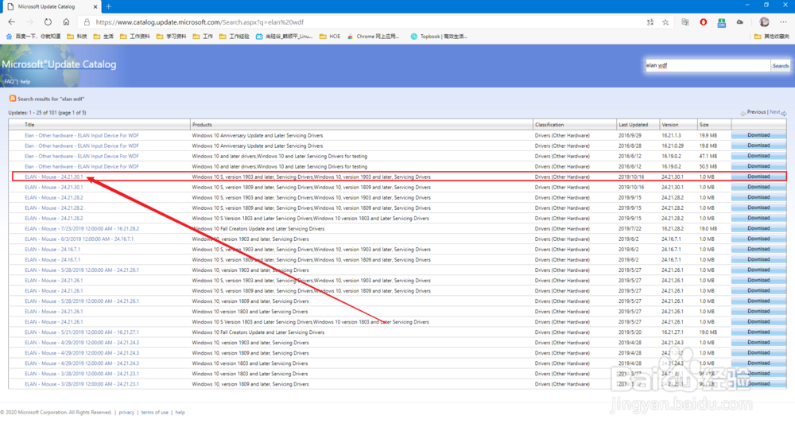Download the 16.21.27.1 driver dated 2019/5/20
This screenshot has width=795, height=431.
tap(758, 332)
